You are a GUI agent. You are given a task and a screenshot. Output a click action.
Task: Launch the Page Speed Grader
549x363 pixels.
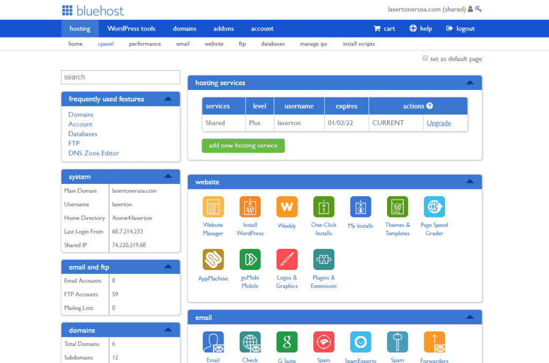coord(434,207)
